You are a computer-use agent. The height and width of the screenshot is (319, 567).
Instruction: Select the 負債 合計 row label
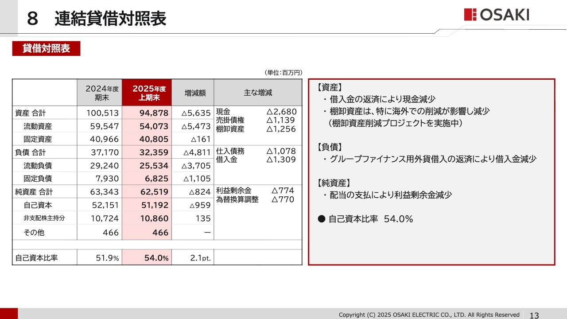coord(34,152)
